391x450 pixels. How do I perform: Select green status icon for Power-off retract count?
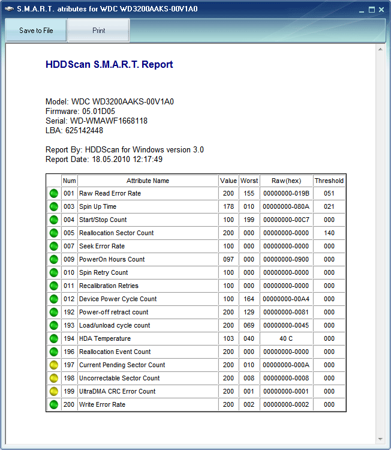[53, 312]
